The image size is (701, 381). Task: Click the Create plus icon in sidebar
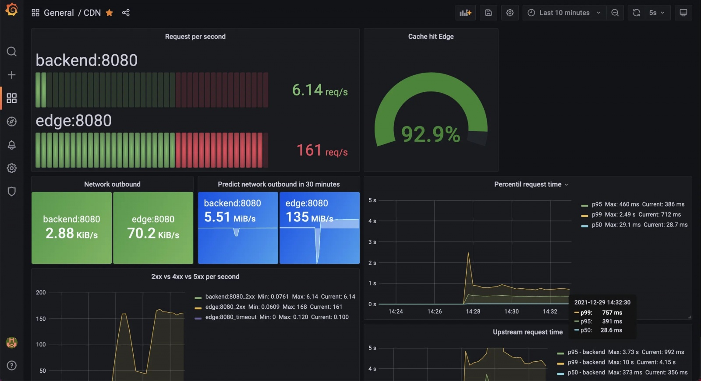[12, 75]
